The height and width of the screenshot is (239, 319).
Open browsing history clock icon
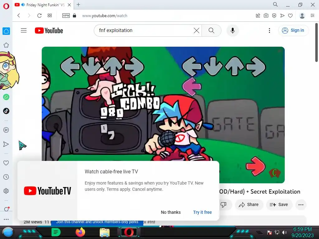[6, 177]
